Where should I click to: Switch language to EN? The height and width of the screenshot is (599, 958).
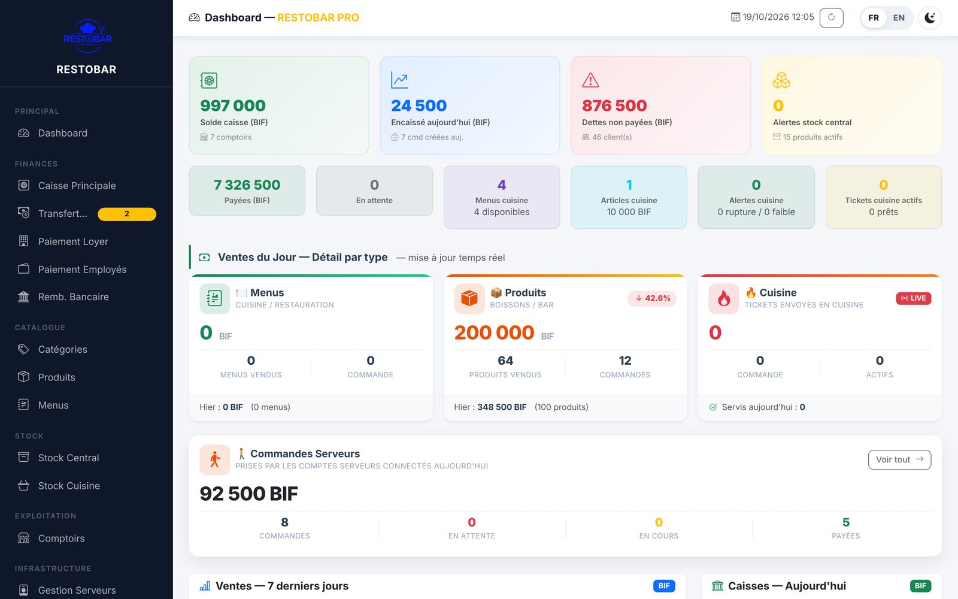(x=899, y=17)
